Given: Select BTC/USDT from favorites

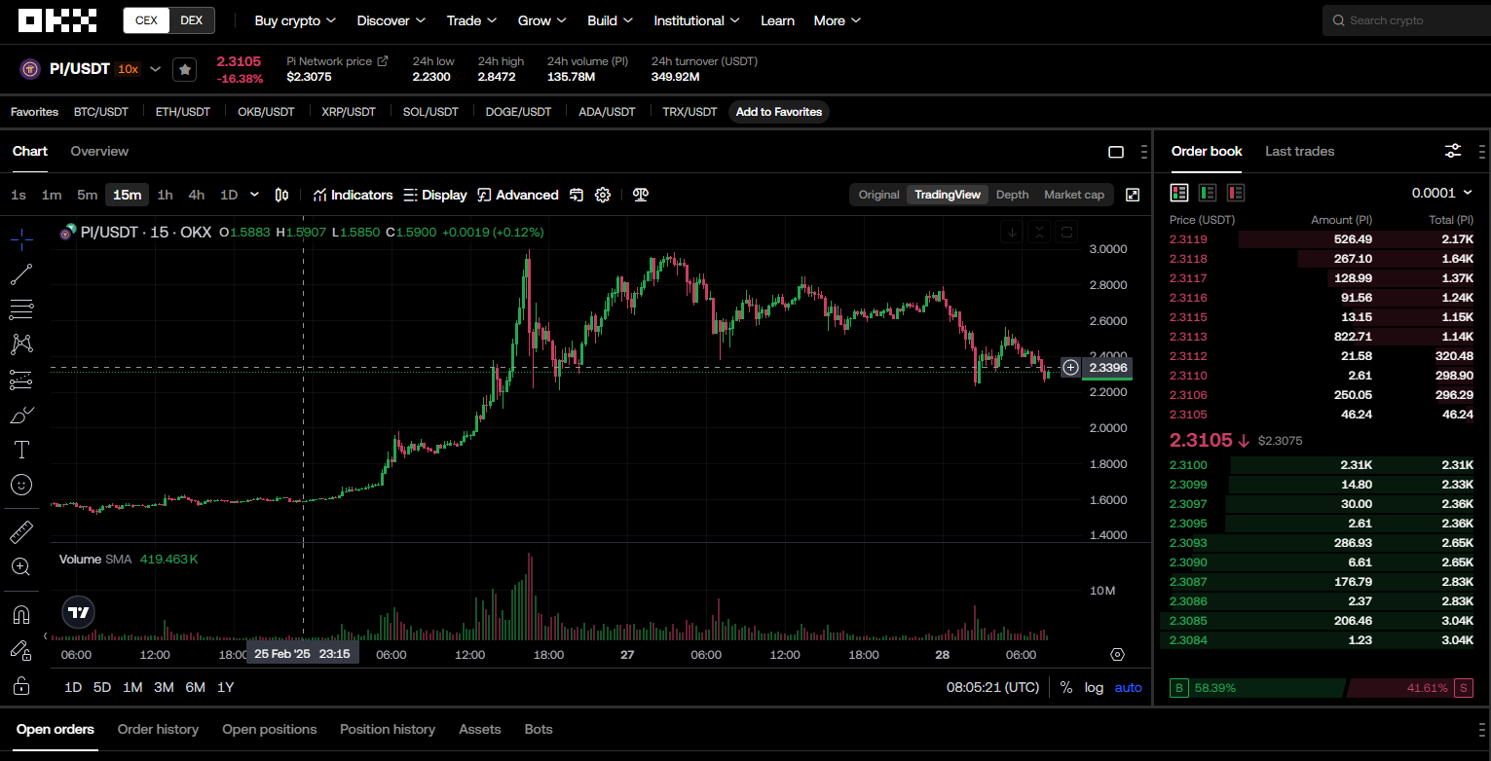Looking at the screenshot, I should pos(101,112).
